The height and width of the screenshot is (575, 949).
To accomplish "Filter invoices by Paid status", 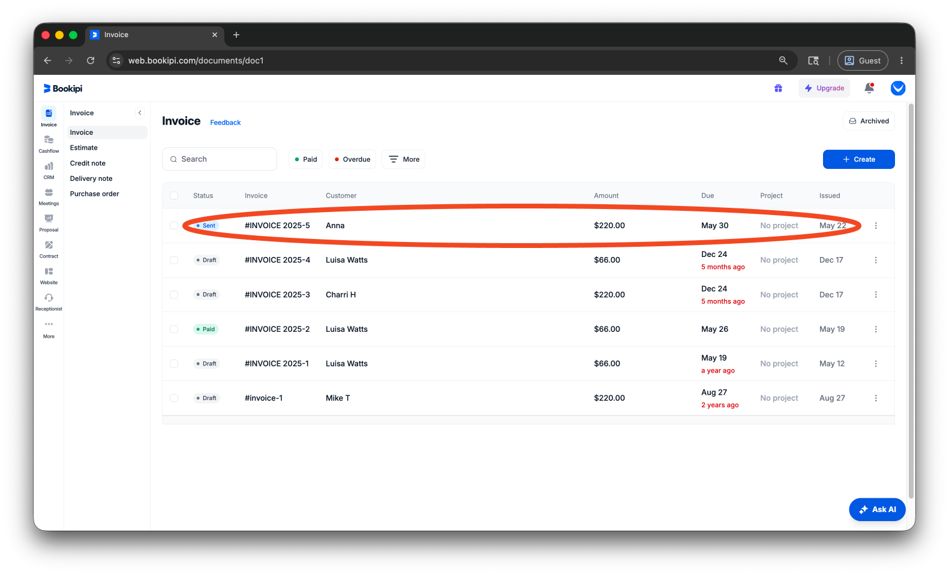I will coord(306,159).
